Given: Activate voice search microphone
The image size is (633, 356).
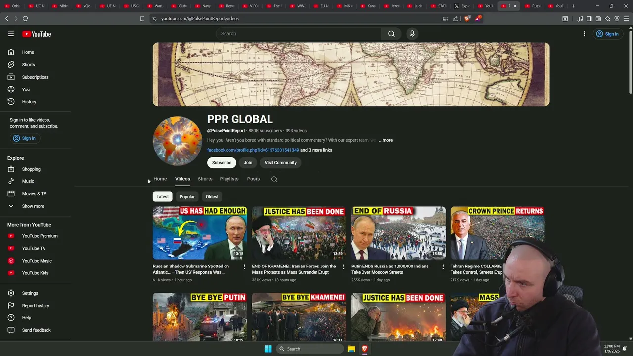Looking at the screenshot, I should [412, 34].
